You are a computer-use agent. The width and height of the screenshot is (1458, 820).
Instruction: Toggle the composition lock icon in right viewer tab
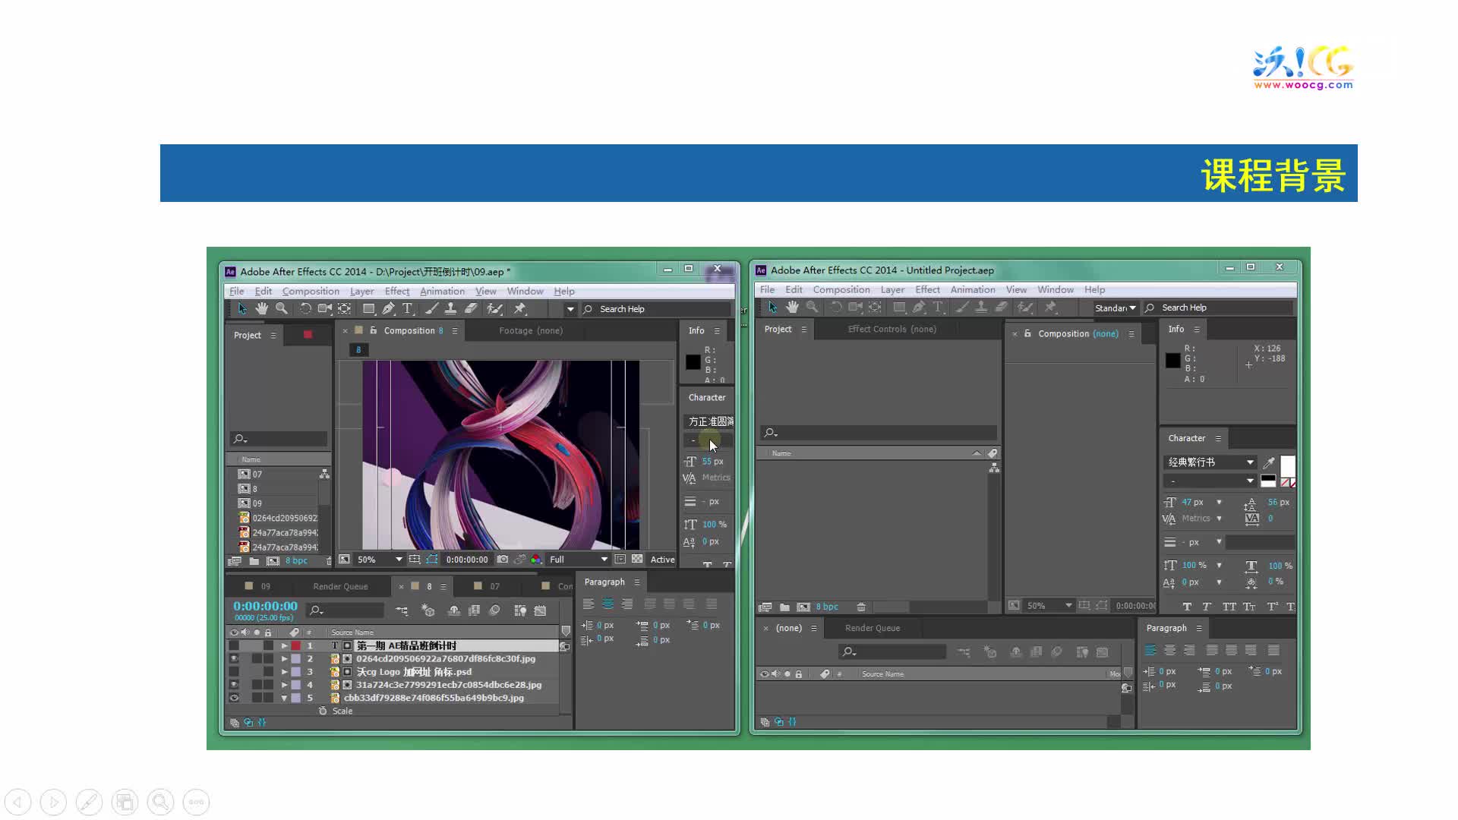tap(1027, 333)
